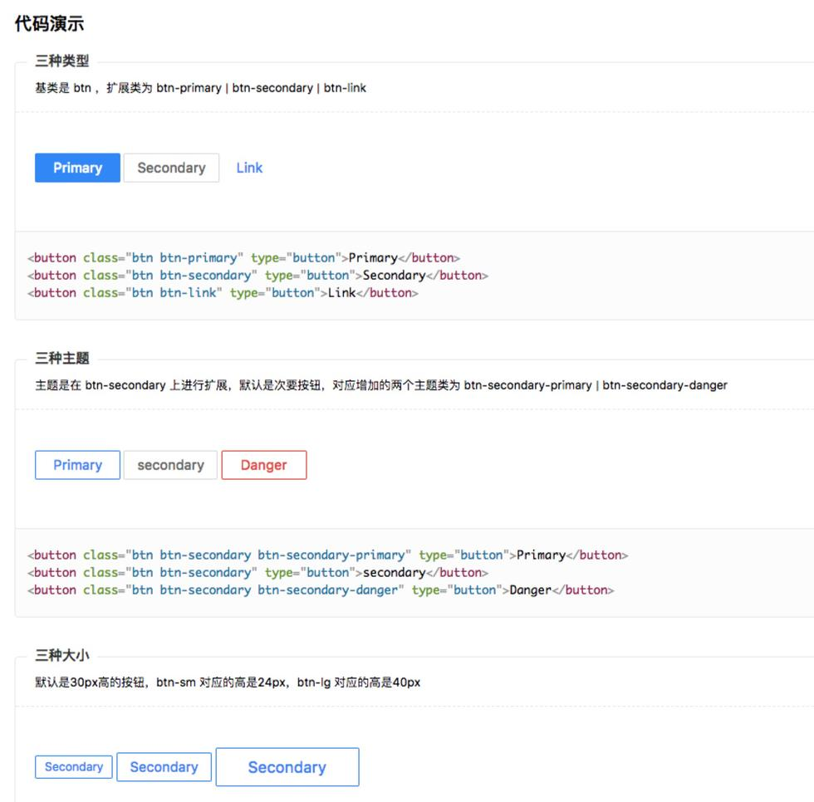Click the description mentioning btn-sm and btn-lg
Screen dimensions: 814x802
[228, 682]
